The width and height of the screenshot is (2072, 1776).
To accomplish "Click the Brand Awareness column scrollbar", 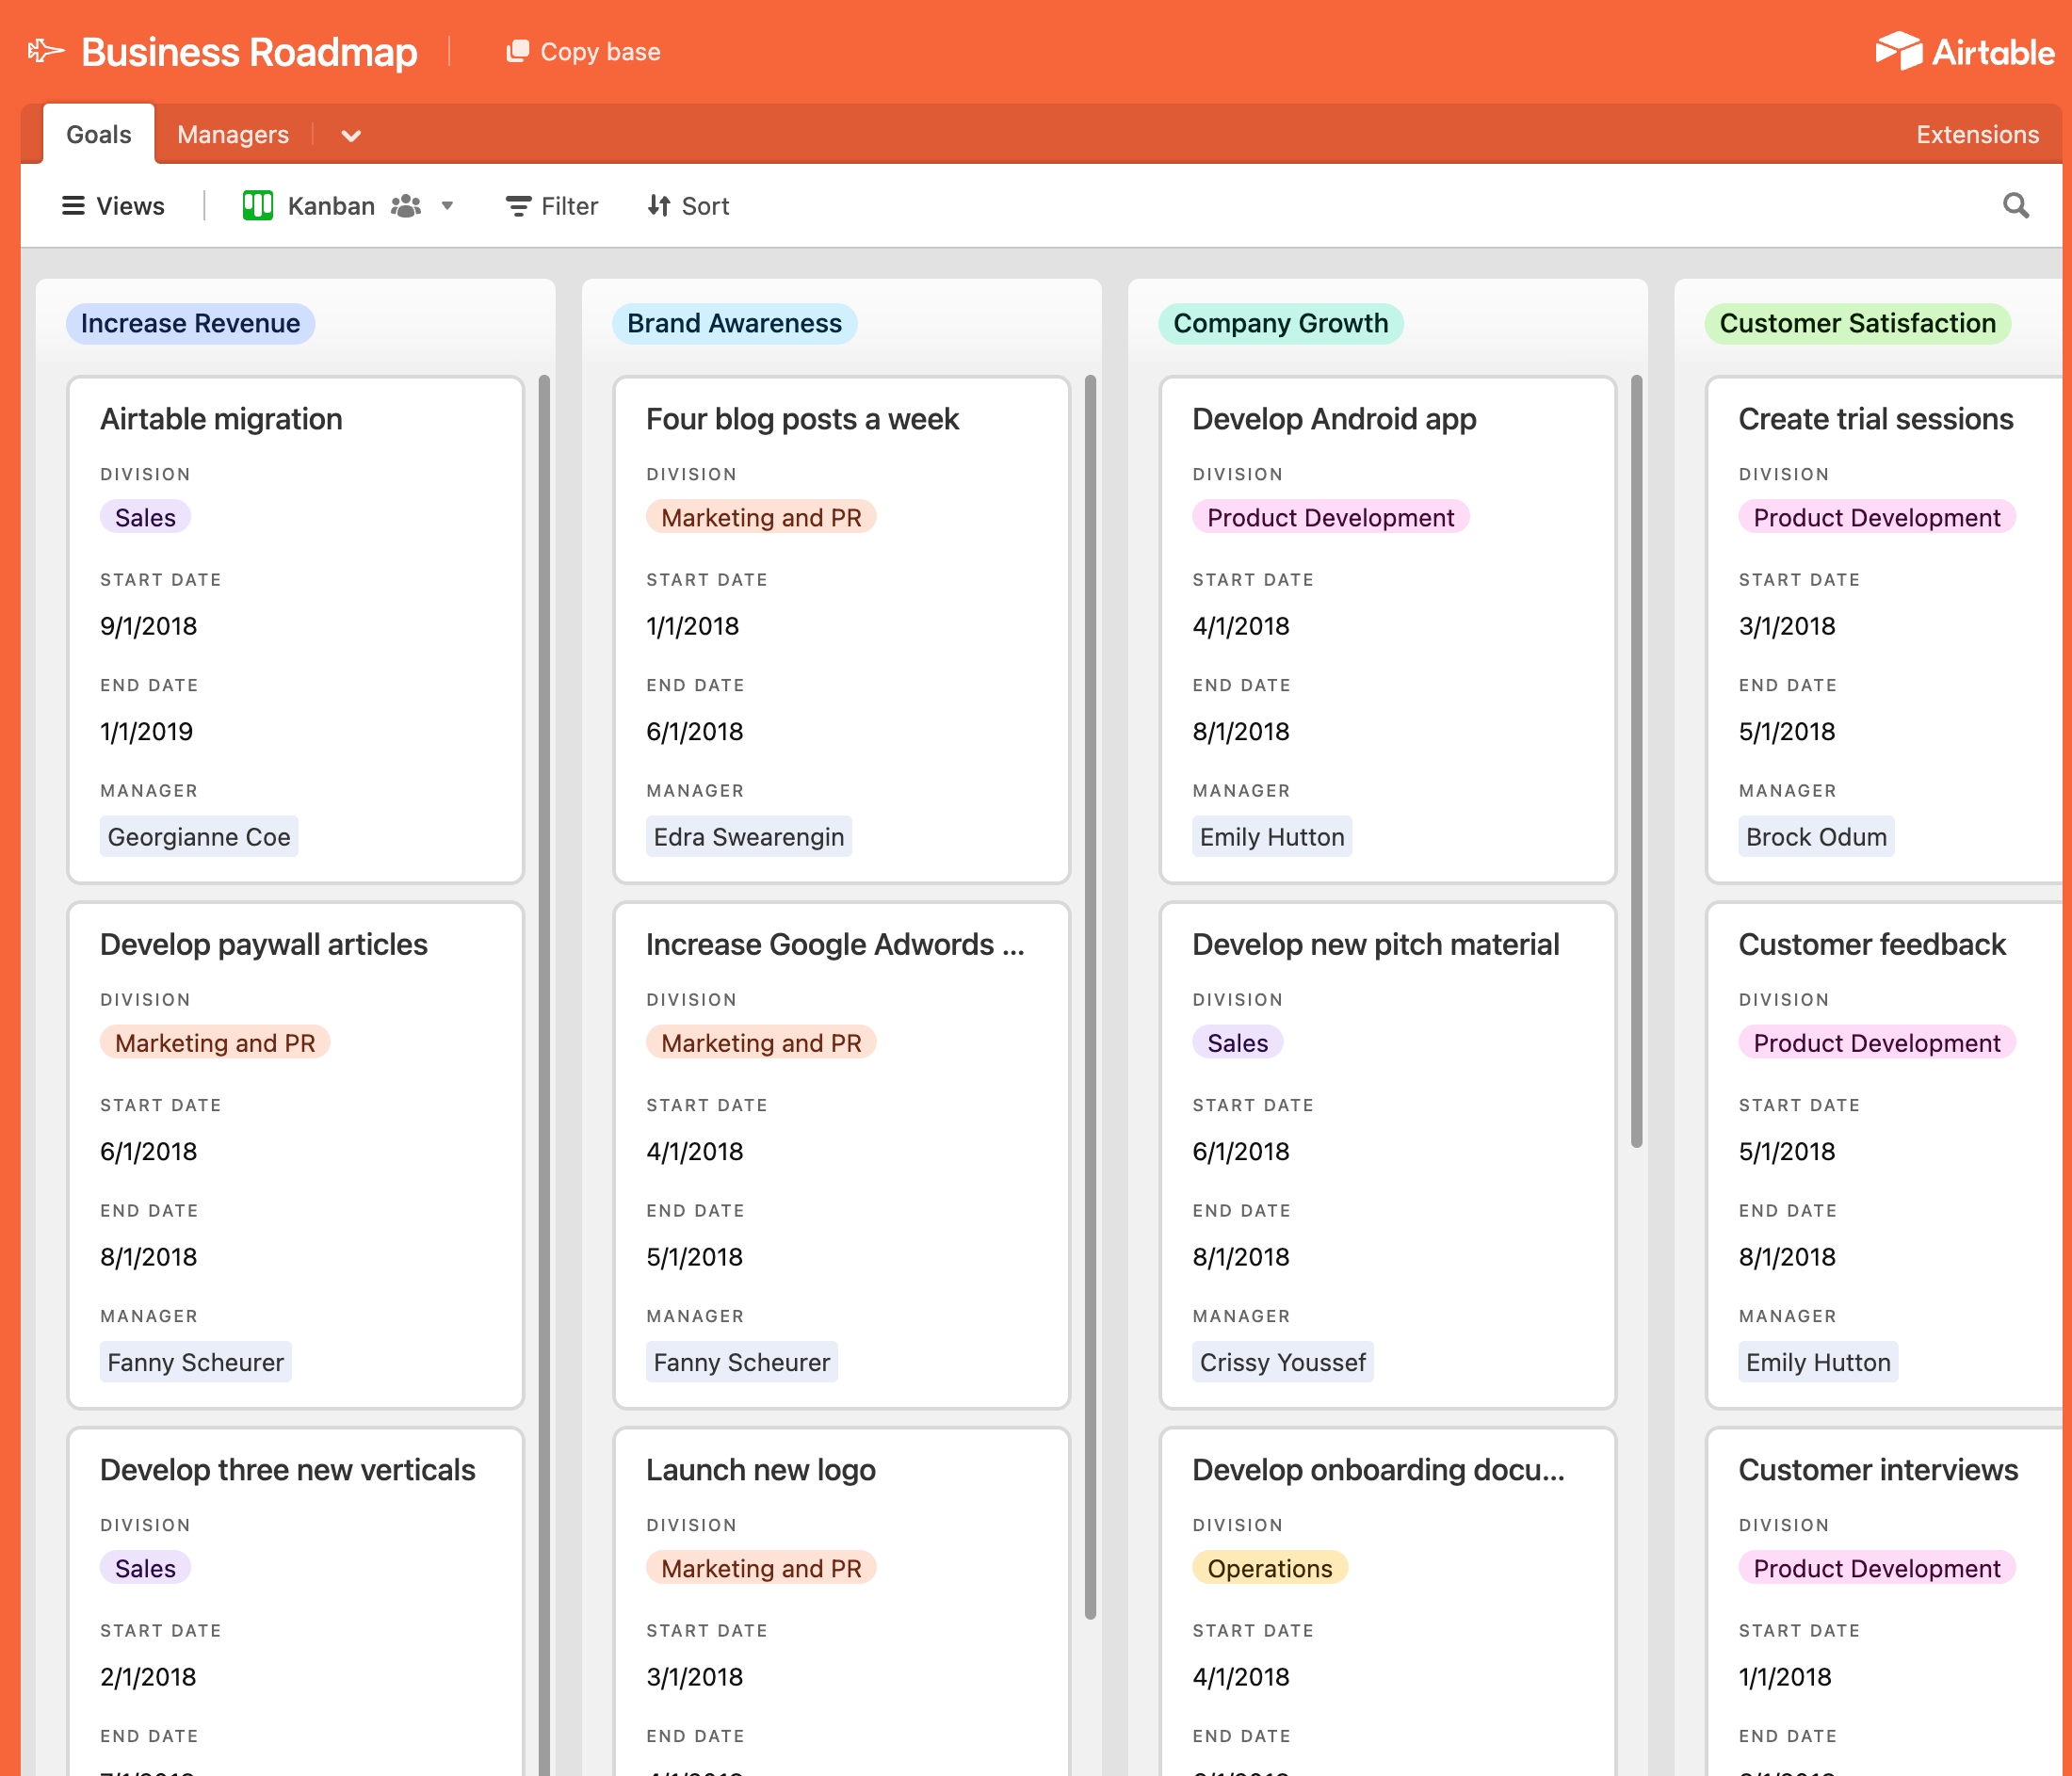I will (x=1090, y=996).
